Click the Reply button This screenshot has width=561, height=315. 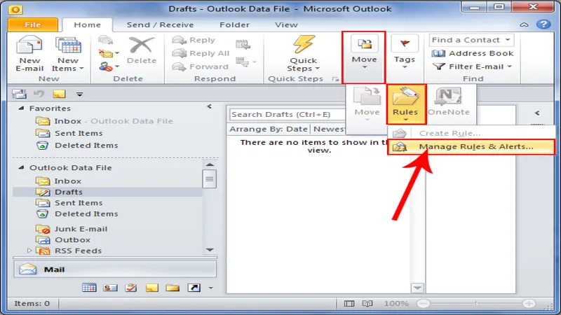(x=194, y=40)
